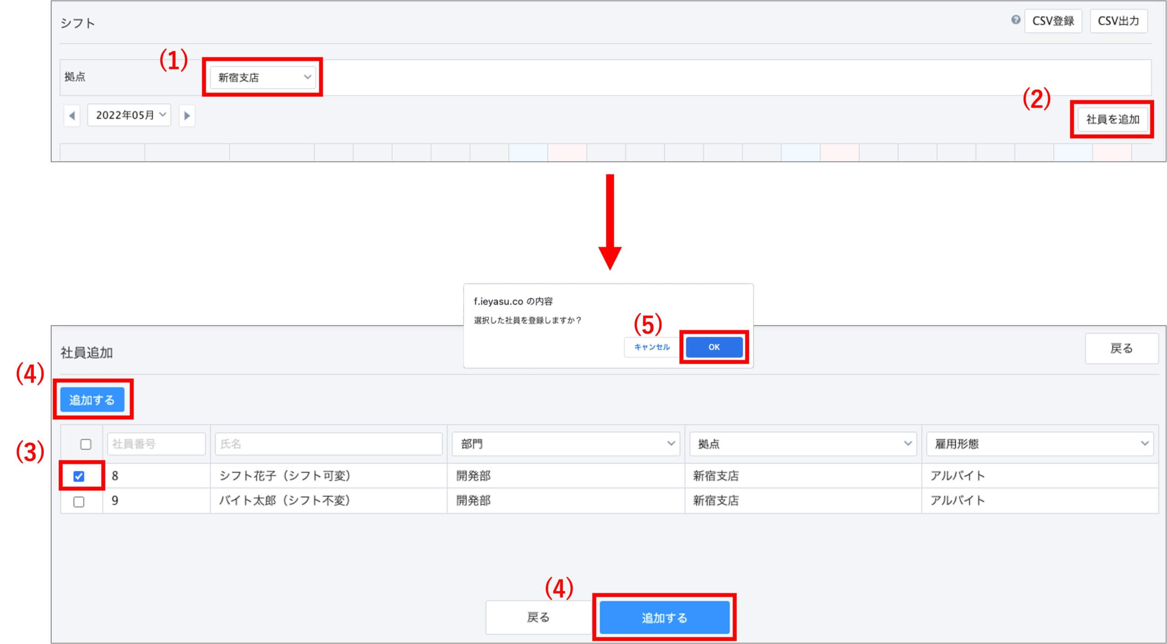Click the top-left 追加する button

click(x=92, y=400)
